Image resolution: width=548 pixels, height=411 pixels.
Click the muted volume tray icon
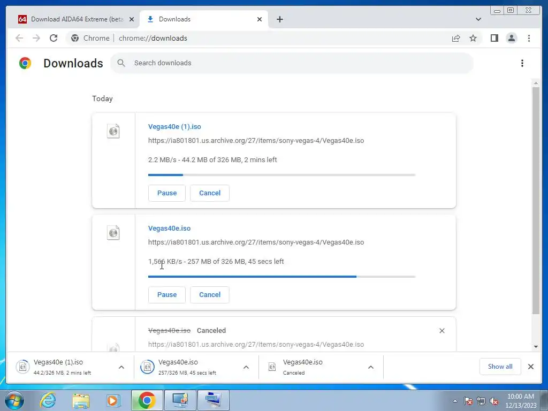494,401
